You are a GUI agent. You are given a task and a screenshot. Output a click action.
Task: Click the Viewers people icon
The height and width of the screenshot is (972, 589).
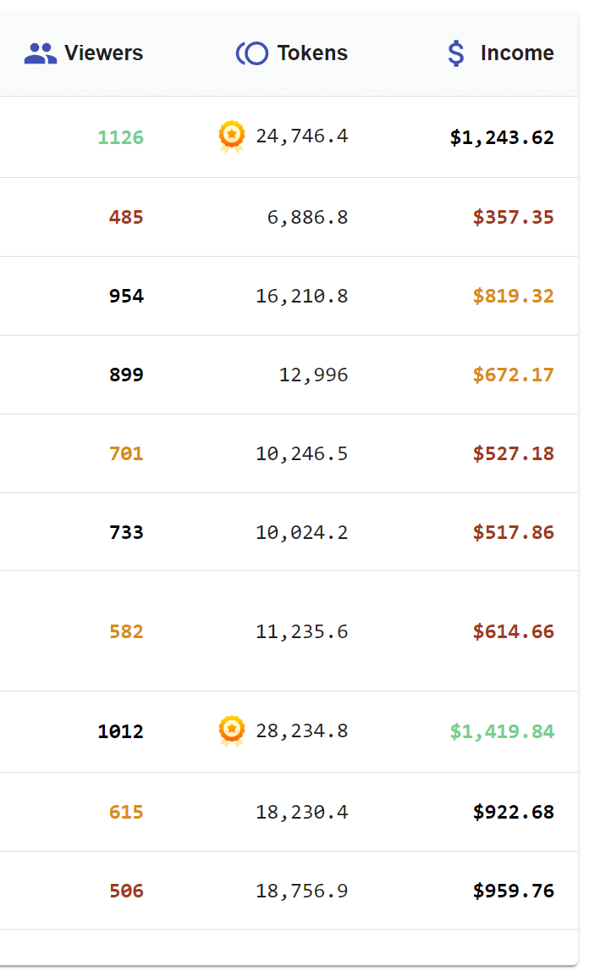pyautogui.click(x=40, y=53)
